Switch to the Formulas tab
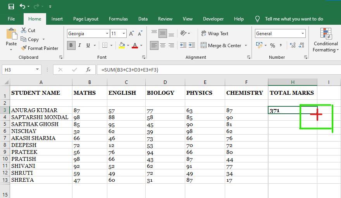 pyautogui.click(x=118, y=19)
